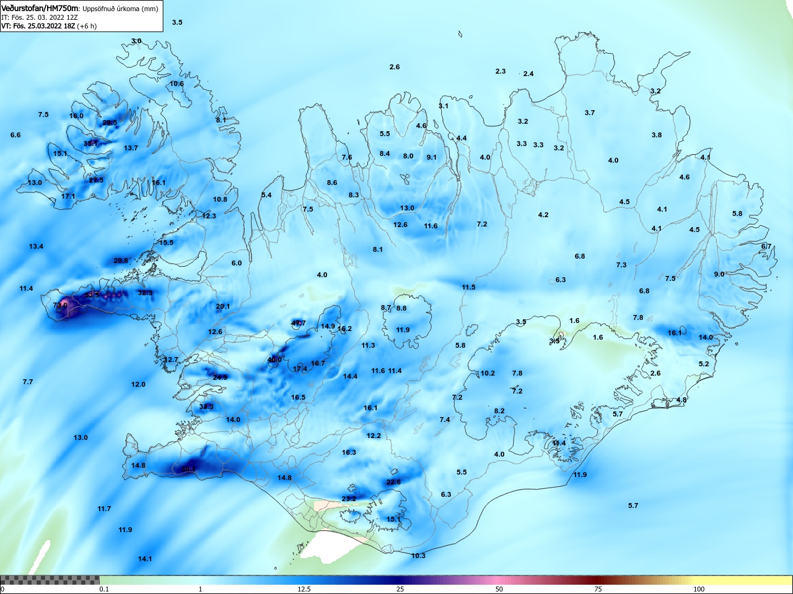Screen dimensions: 793x594
Task: Click the ocean value 7.7
Action: click(28, 382)
